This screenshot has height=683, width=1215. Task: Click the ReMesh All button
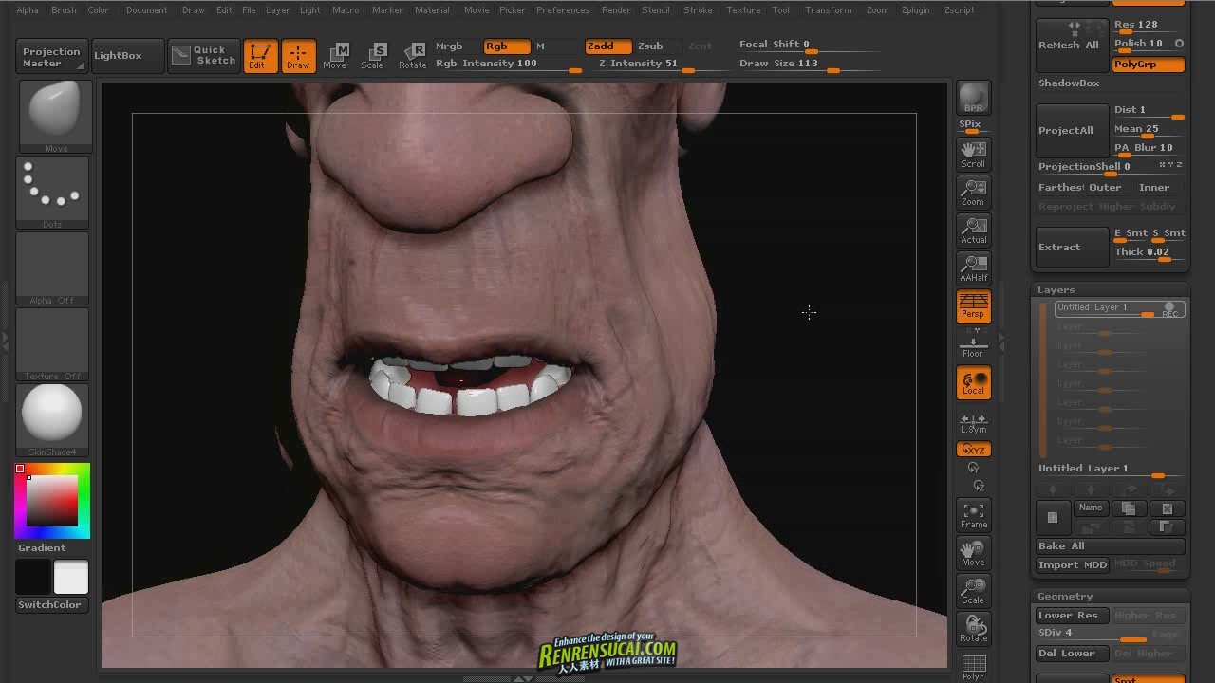tap(1073, 45)
